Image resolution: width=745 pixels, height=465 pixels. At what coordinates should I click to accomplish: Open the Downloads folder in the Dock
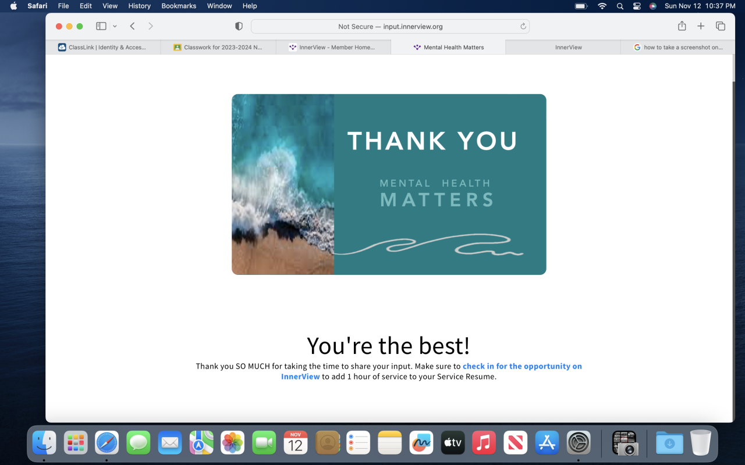(x=669, y=443)
